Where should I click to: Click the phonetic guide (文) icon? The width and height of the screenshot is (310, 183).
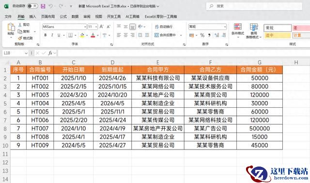pyautogui.click(x=105, y=35)
